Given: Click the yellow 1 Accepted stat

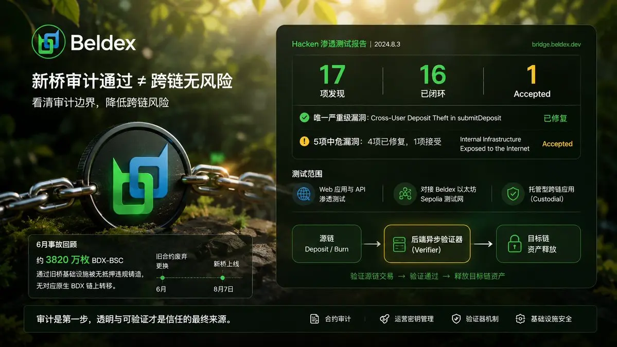Looking at the screenshot, I should pyautogui.click(x=532, y=81).
